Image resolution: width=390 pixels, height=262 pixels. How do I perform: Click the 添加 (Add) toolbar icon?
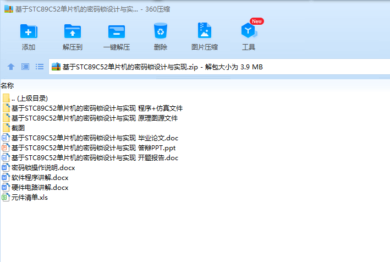(29, 31)
